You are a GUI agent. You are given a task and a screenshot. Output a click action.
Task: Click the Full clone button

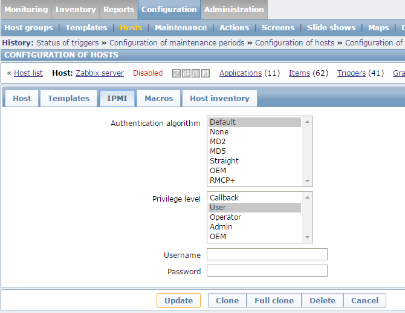(x=274, y=300)
